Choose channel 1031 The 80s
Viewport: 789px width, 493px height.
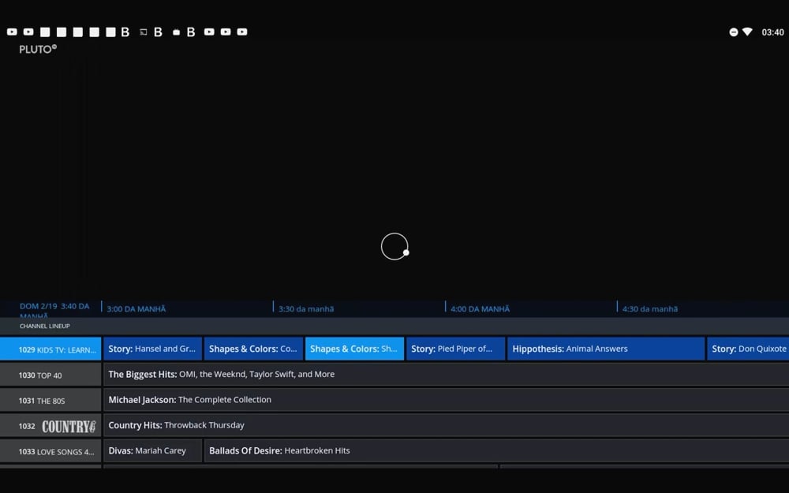tap(50, 401)
